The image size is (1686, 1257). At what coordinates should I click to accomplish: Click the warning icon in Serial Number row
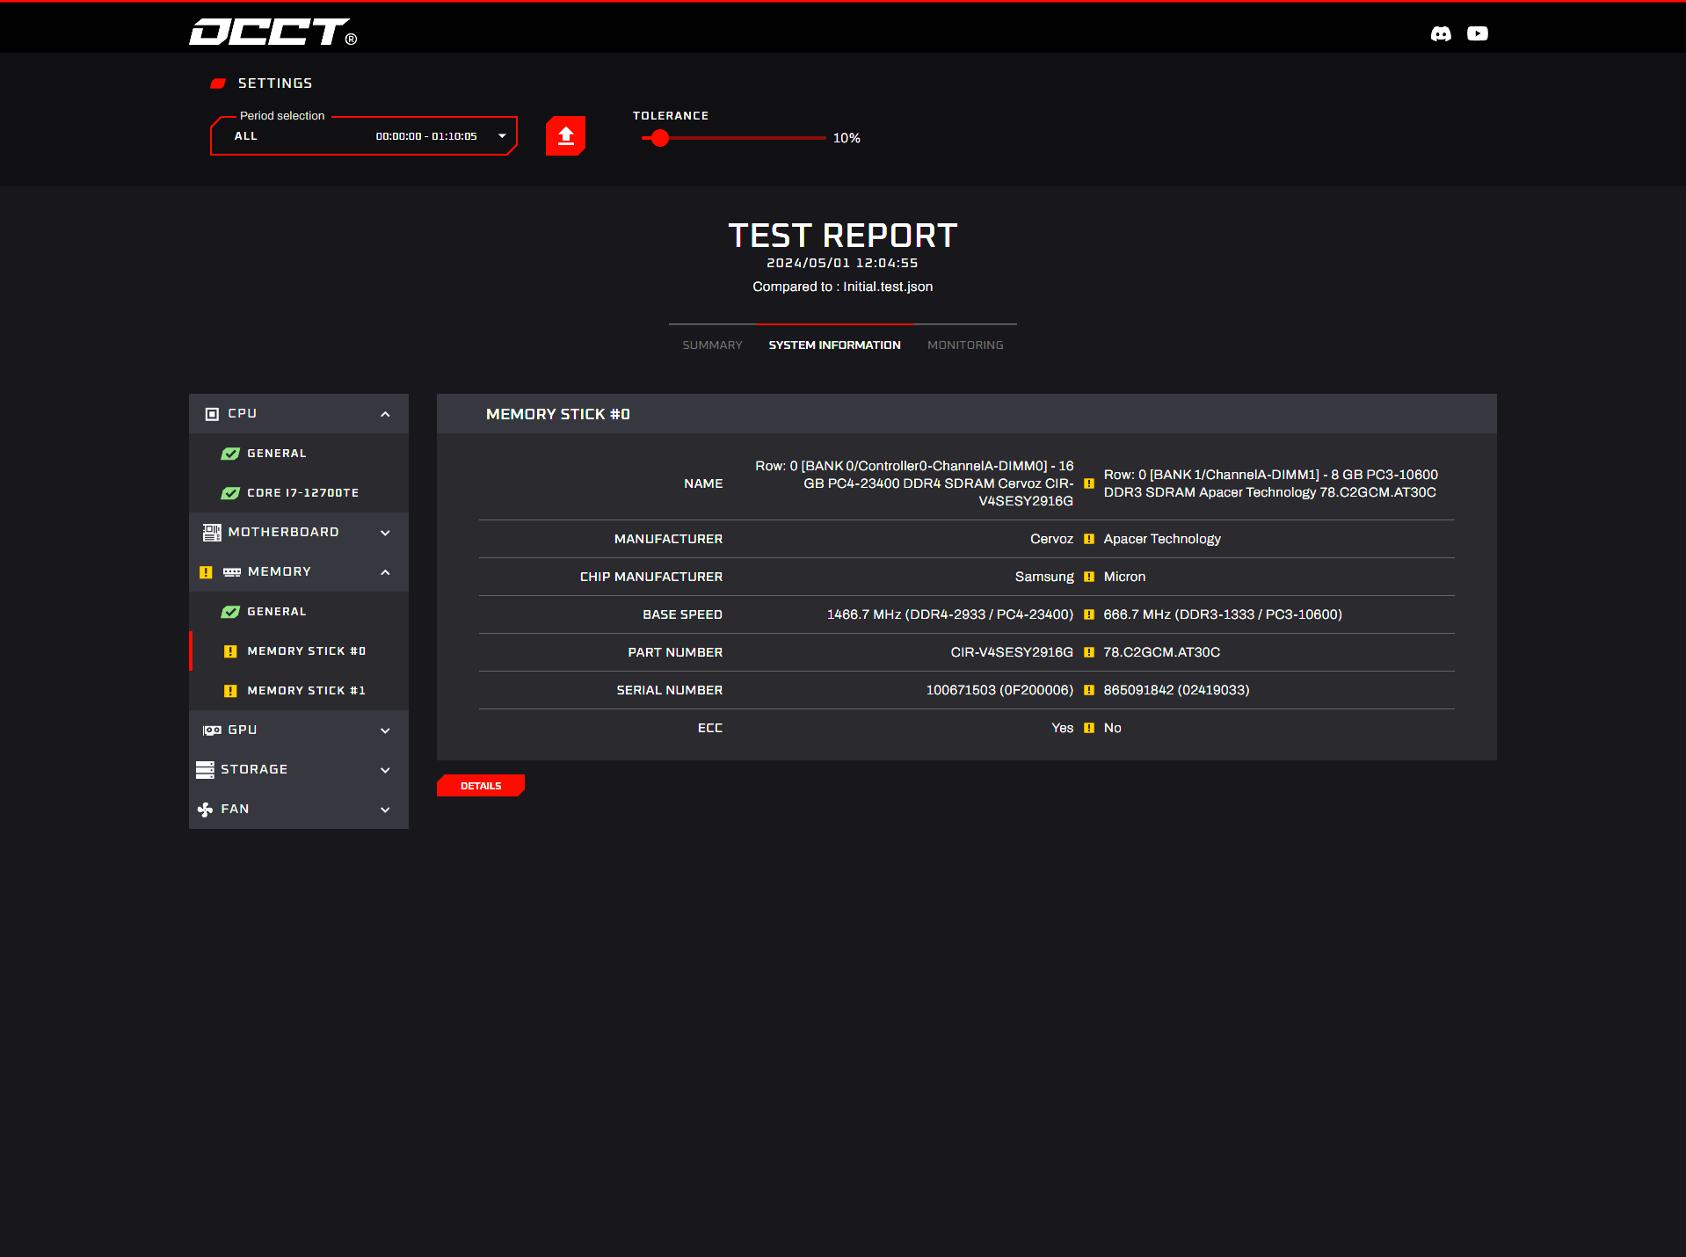pos(1089,690)
